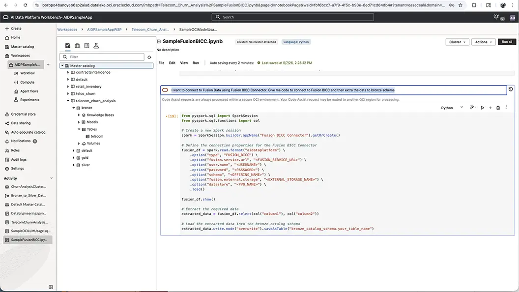Open the Cluster dropdown
519x292 pixels.
click(x=457, y=42)
